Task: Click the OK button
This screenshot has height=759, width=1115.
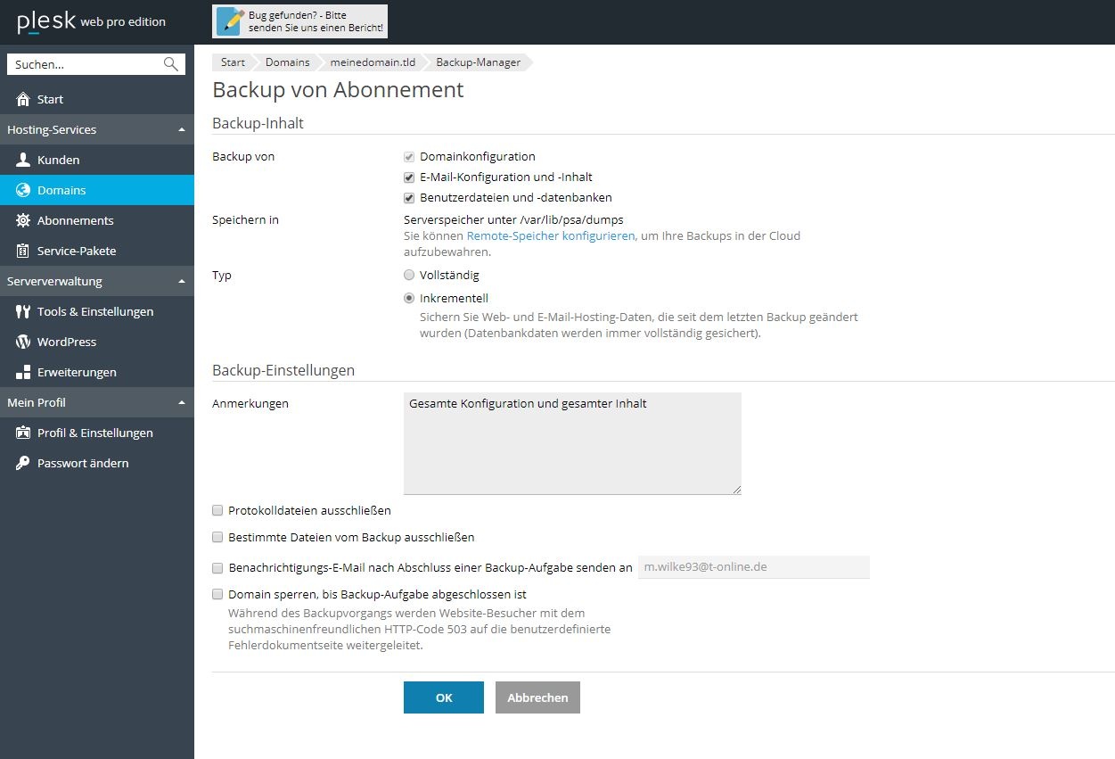Action: point(444,697)
